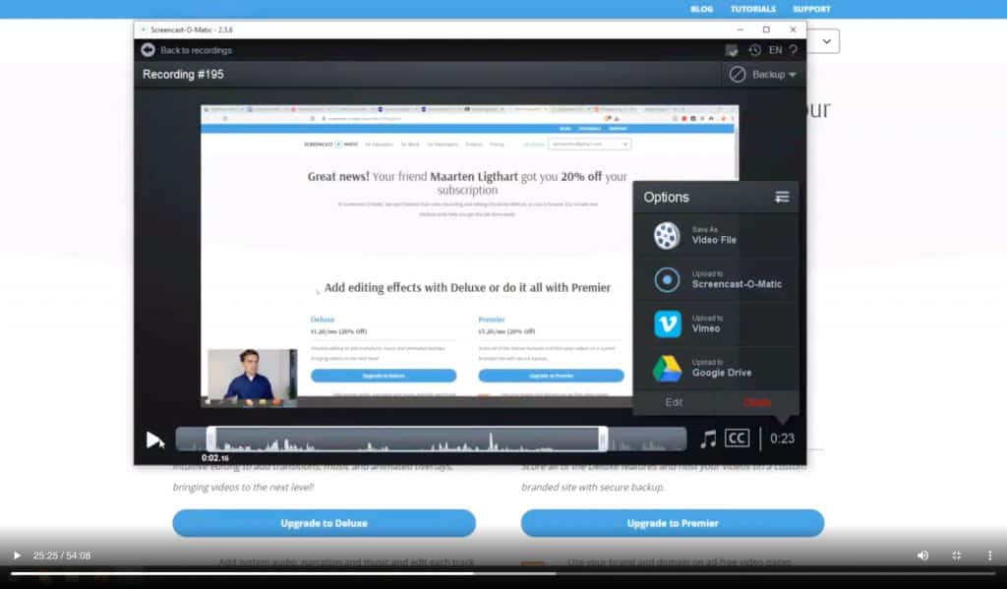The height and width of the screenshot is (589, 1007).
Task: Click the left trim handle on the timeline
Action: [211, 440]
